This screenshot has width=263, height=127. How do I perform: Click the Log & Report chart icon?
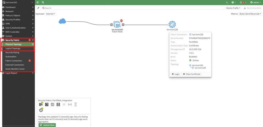pos(3,73)
